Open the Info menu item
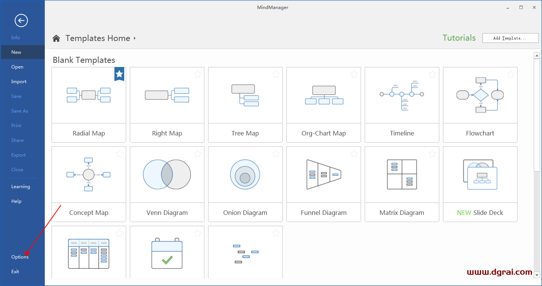542x286 pixels. point(15,38)
